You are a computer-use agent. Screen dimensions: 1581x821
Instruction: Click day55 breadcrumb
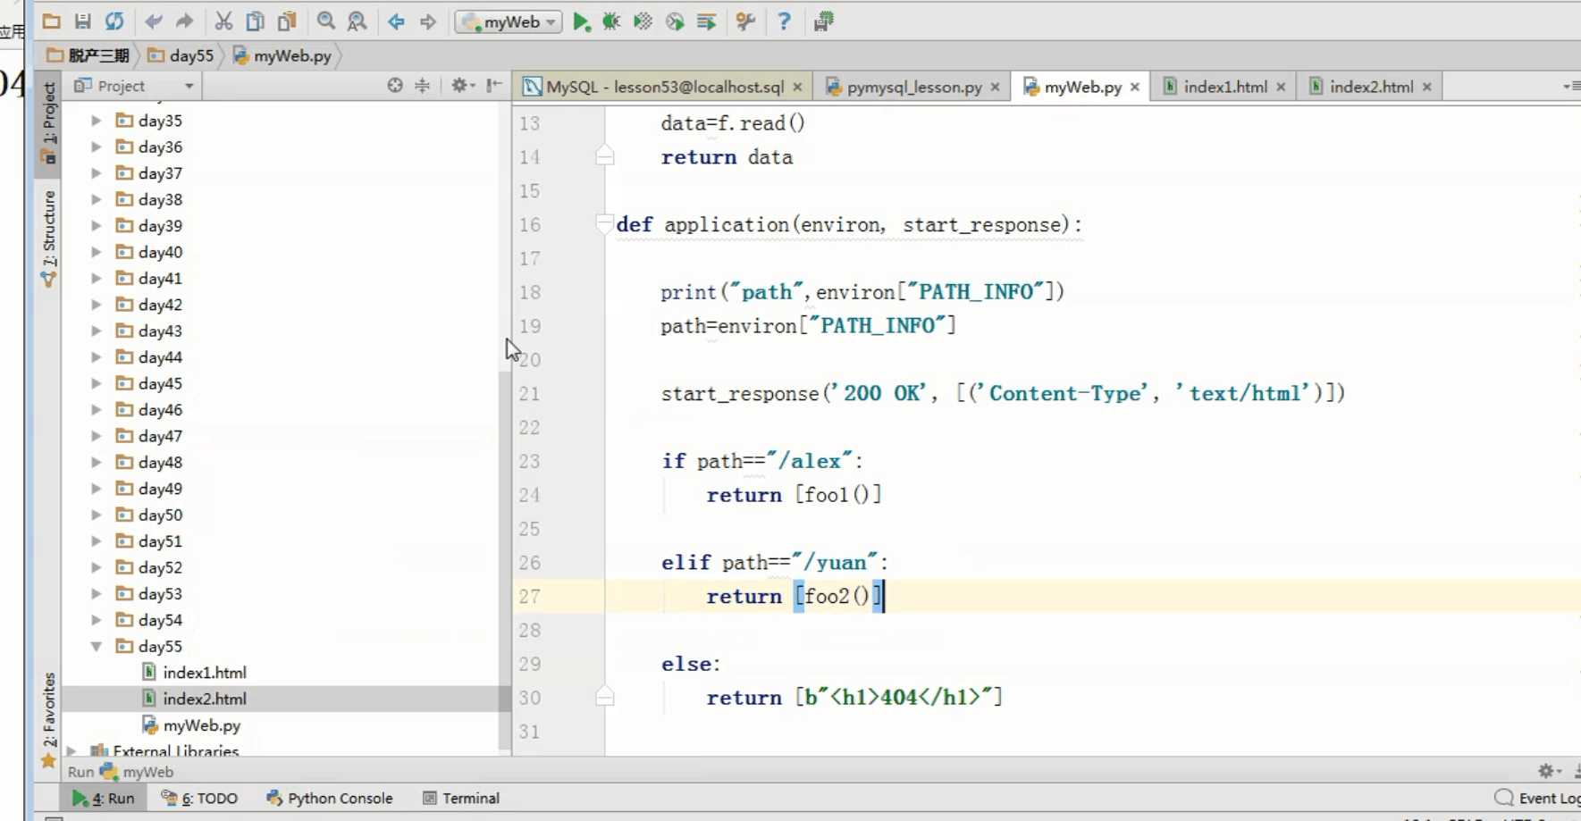pos(181,55)
